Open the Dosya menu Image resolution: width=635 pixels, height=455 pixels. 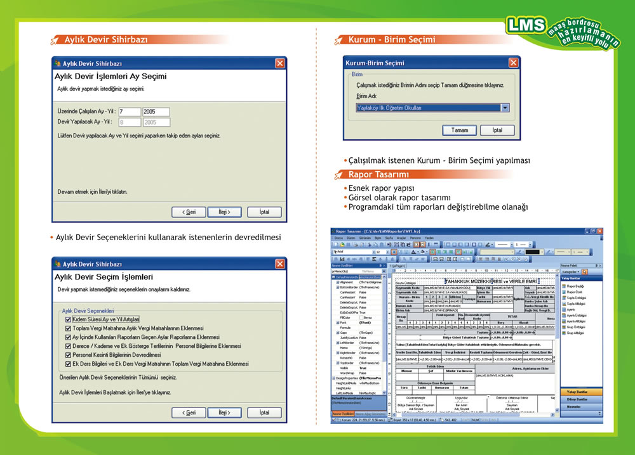[338, 238]
